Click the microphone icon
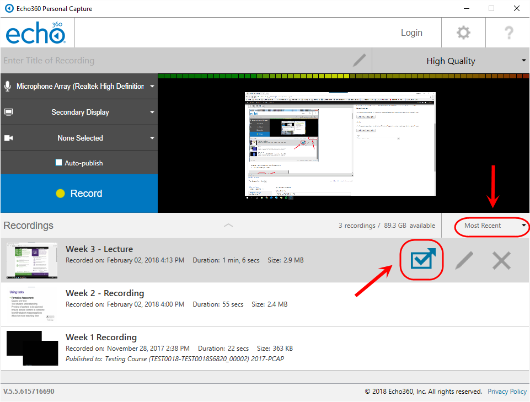 (x=8, y=86)
